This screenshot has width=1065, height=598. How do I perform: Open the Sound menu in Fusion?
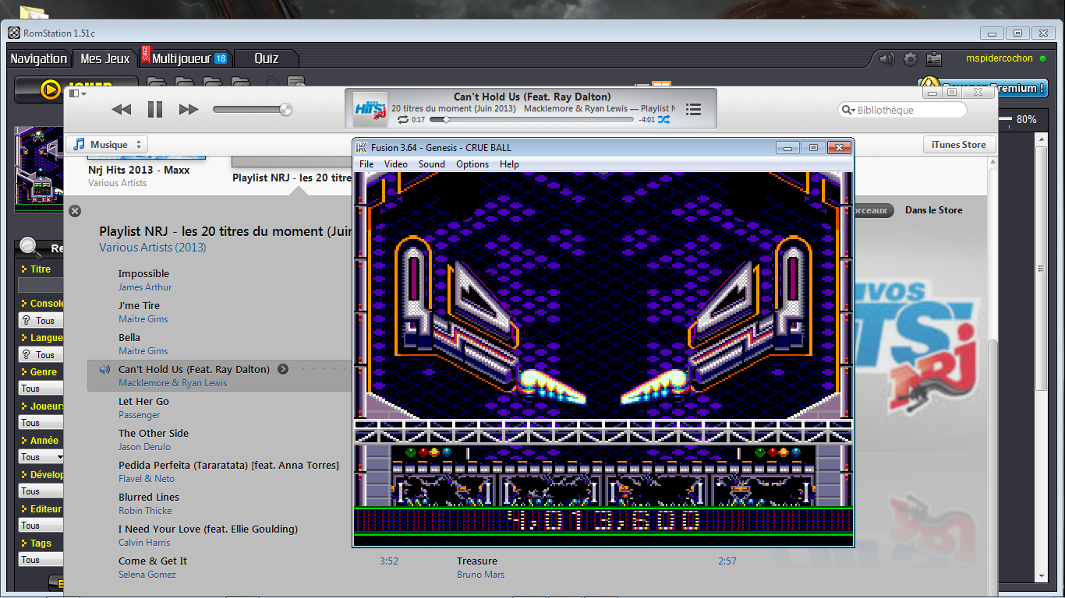click(431, 164)
